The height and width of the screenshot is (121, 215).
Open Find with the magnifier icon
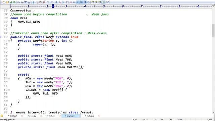tap(56, 2)
